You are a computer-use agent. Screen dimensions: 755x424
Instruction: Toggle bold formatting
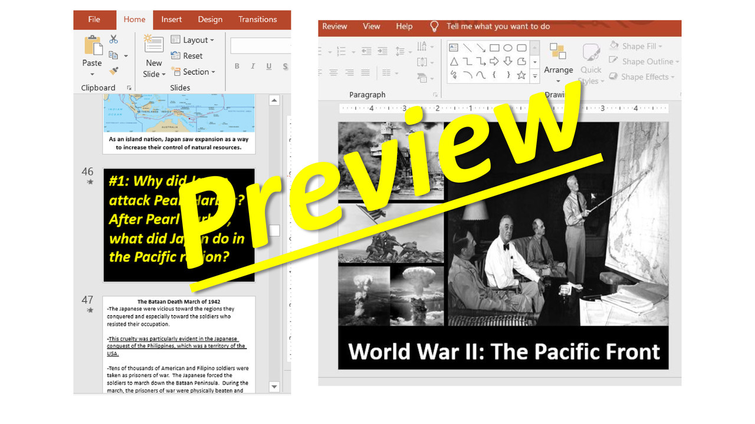coord(237,66)
